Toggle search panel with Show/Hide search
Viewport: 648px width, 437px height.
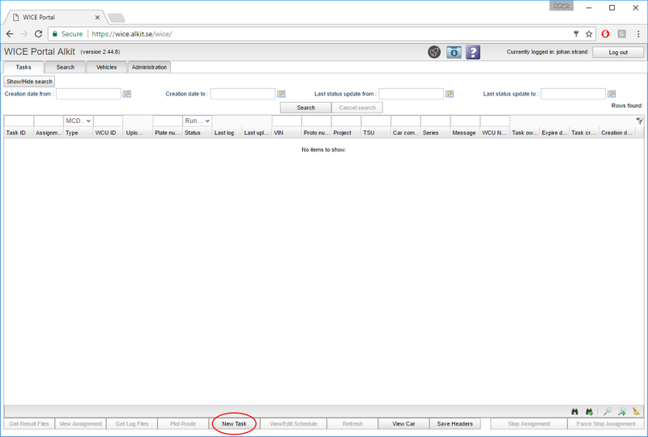[29, 82]
